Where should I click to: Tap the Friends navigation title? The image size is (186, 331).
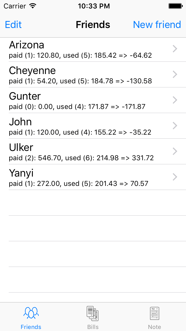tap(93, 25)
